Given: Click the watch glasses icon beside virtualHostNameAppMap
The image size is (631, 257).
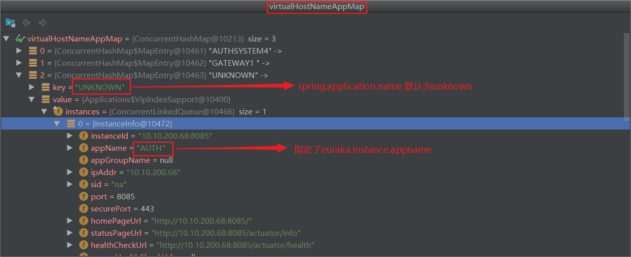Looking at the screenshot, I should tap(20, 39).
